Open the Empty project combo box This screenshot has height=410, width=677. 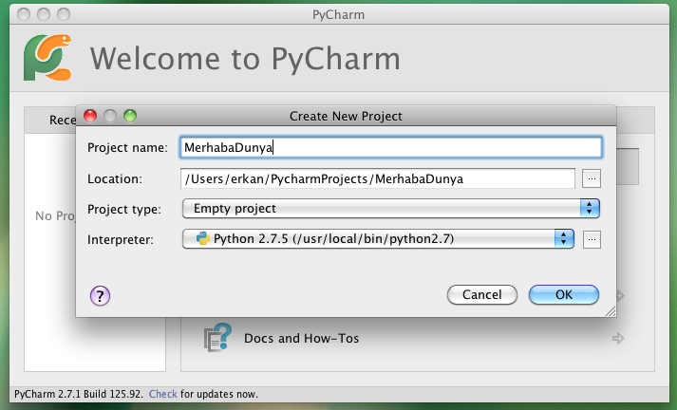[391, 209]
